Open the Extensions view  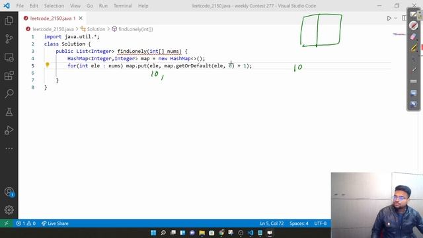coord(9,75)
